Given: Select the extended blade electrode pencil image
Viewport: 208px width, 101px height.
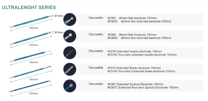Looking at the screenshot, I should pyautogui.click(x=30, y=72).
